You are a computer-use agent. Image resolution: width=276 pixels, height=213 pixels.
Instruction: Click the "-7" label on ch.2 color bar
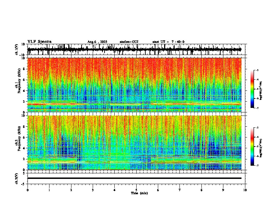[257, 165]
